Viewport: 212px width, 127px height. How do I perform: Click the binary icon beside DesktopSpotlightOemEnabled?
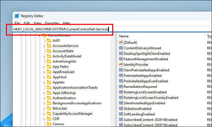click(121, 53)
